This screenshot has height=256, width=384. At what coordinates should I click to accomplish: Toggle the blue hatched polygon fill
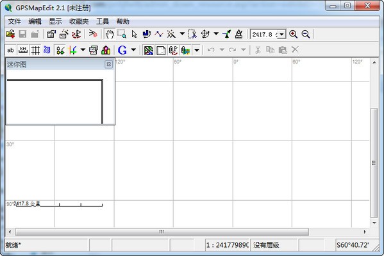pos(47,50)
